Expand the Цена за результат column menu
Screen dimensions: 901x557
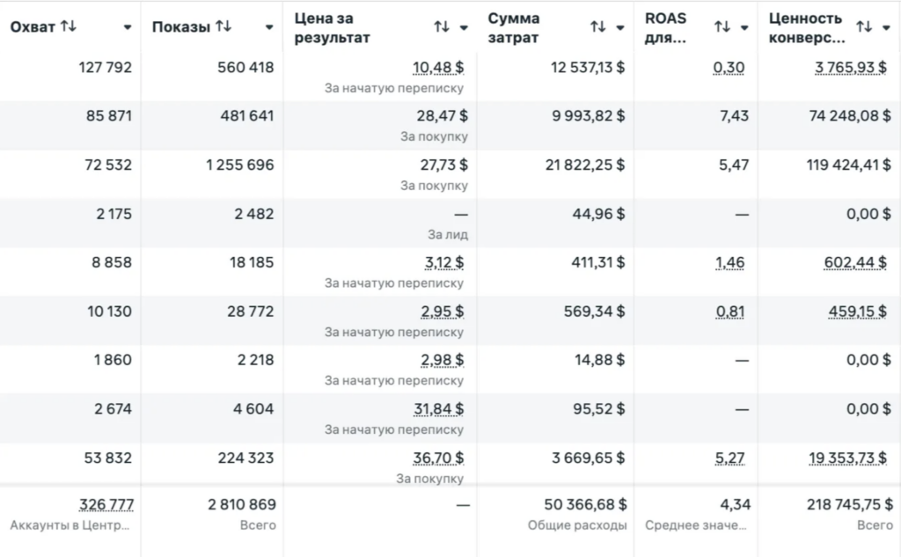[464, 27]
